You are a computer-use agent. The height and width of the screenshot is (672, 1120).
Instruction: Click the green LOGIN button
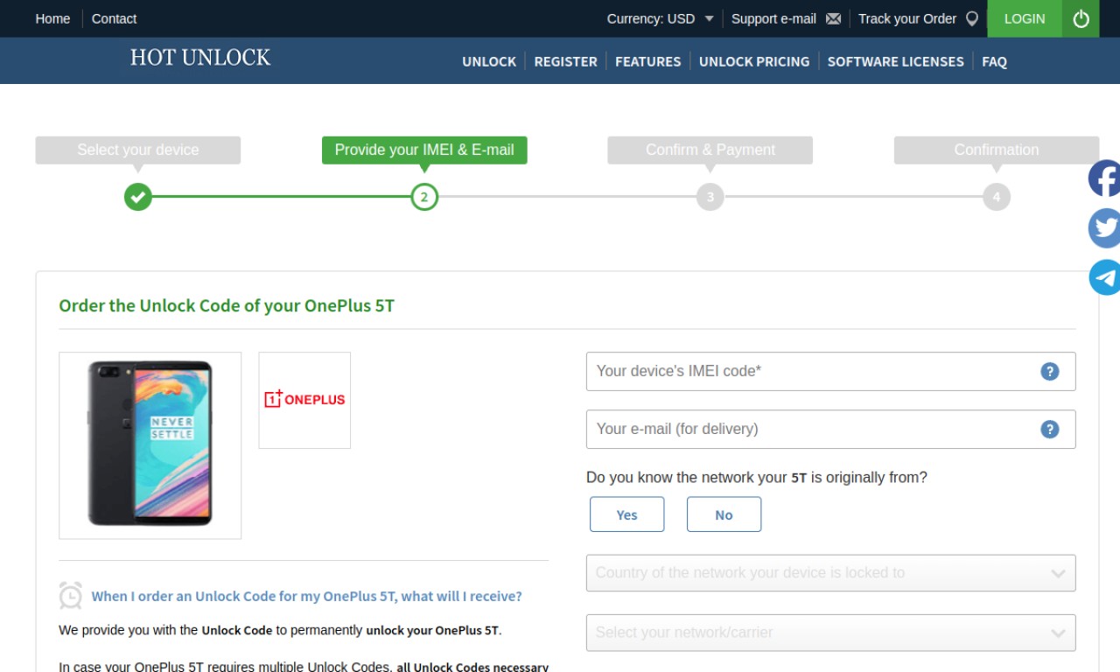(1025, 18)
